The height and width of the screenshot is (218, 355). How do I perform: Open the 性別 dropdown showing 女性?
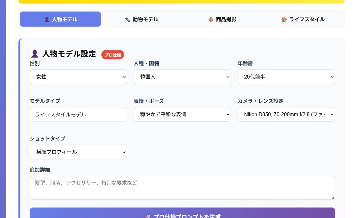point(78,77)
